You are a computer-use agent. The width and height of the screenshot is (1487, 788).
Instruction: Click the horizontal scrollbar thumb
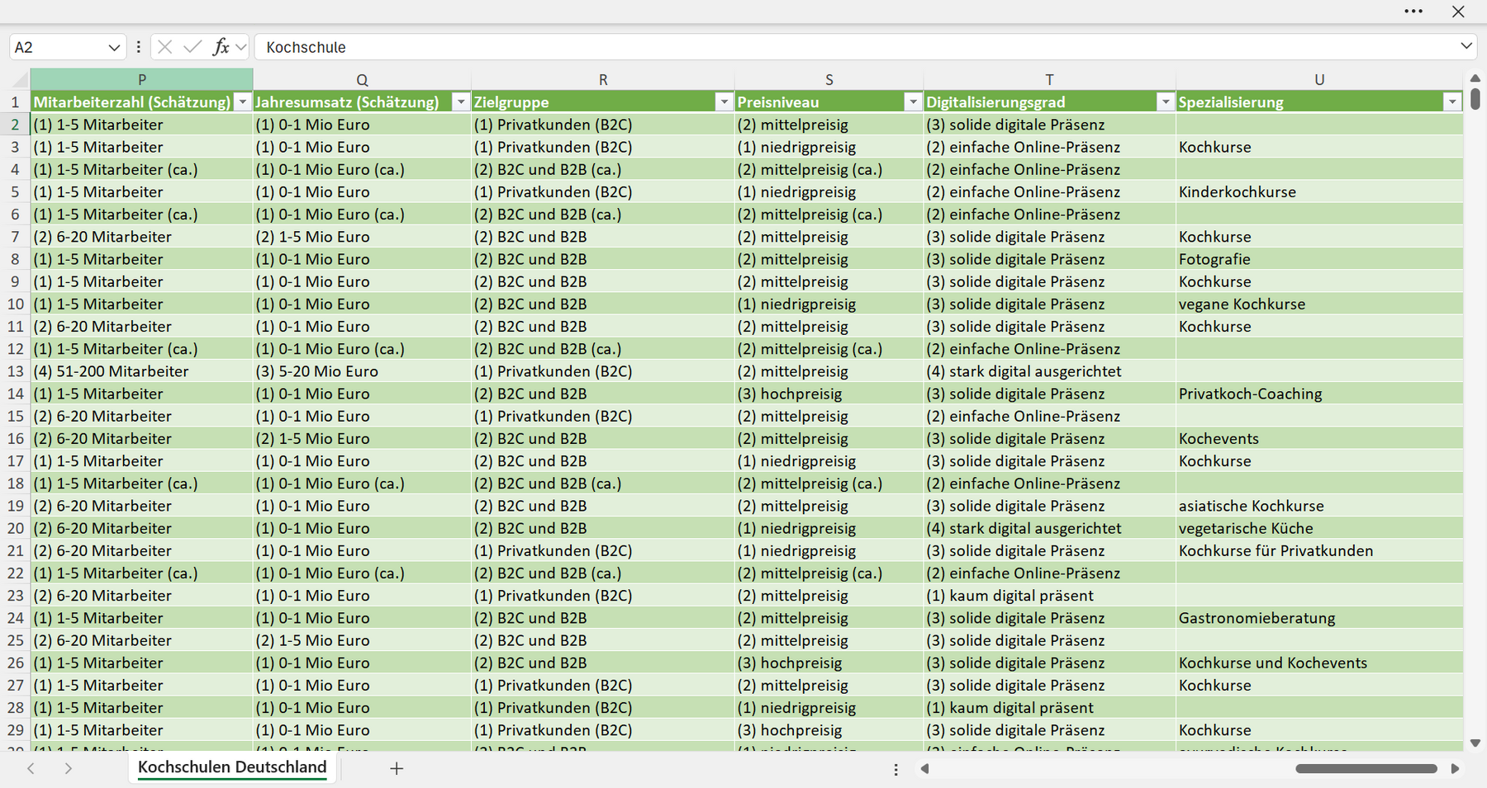click(1366, 768)
